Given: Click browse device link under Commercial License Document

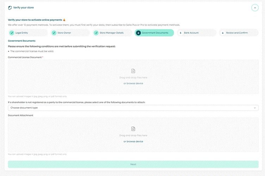Looking at the screenshot, I should [133, 83].
